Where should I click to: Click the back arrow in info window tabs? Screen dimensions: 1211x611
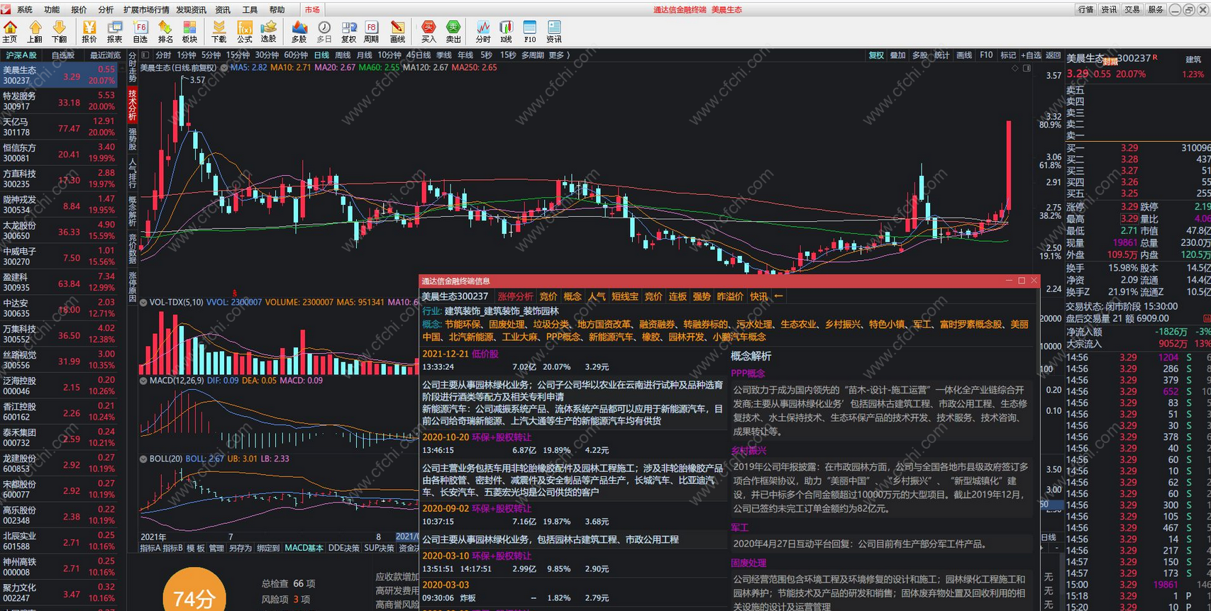coord(778,296)
